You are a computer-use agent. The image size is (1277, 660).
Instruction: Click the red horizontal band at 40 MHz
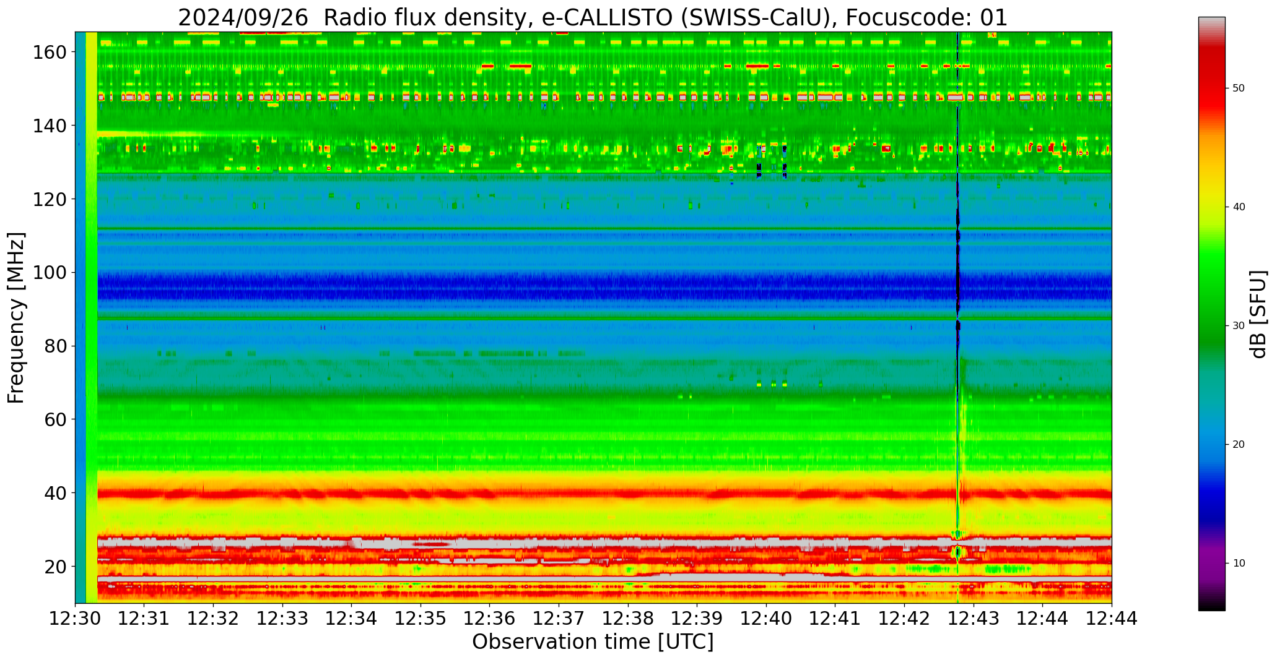pos(604,494)
